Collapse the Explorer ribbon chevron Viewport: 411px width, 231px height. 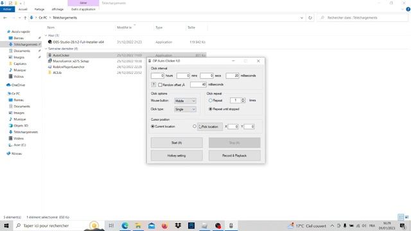click(x=403, y=10)
